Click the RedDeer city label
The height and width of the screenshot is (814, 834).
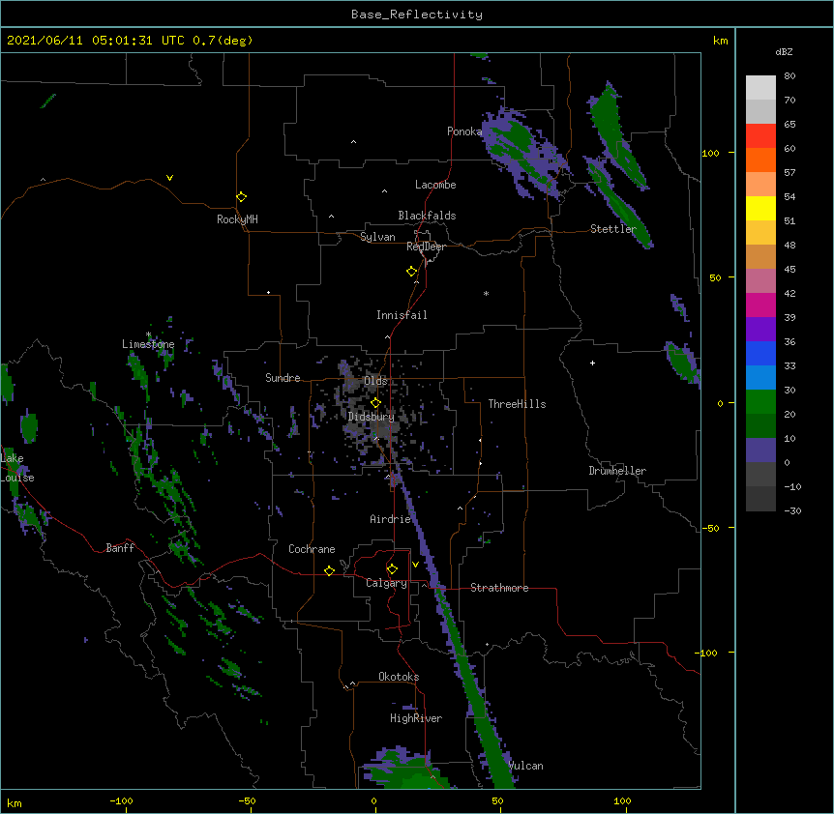(426, 247)
